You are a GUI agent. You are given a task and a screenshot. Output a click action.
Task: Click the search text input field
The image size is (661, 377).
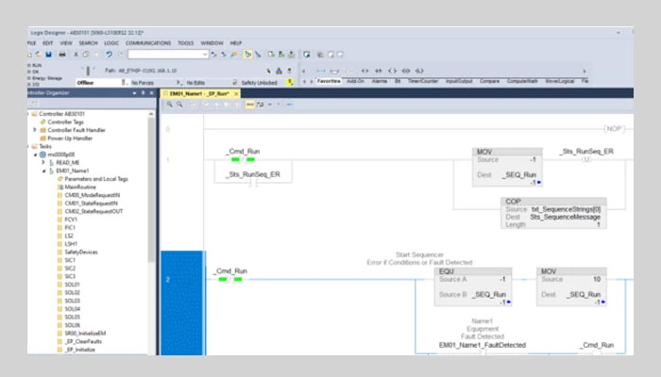click(x=165, y=55)
